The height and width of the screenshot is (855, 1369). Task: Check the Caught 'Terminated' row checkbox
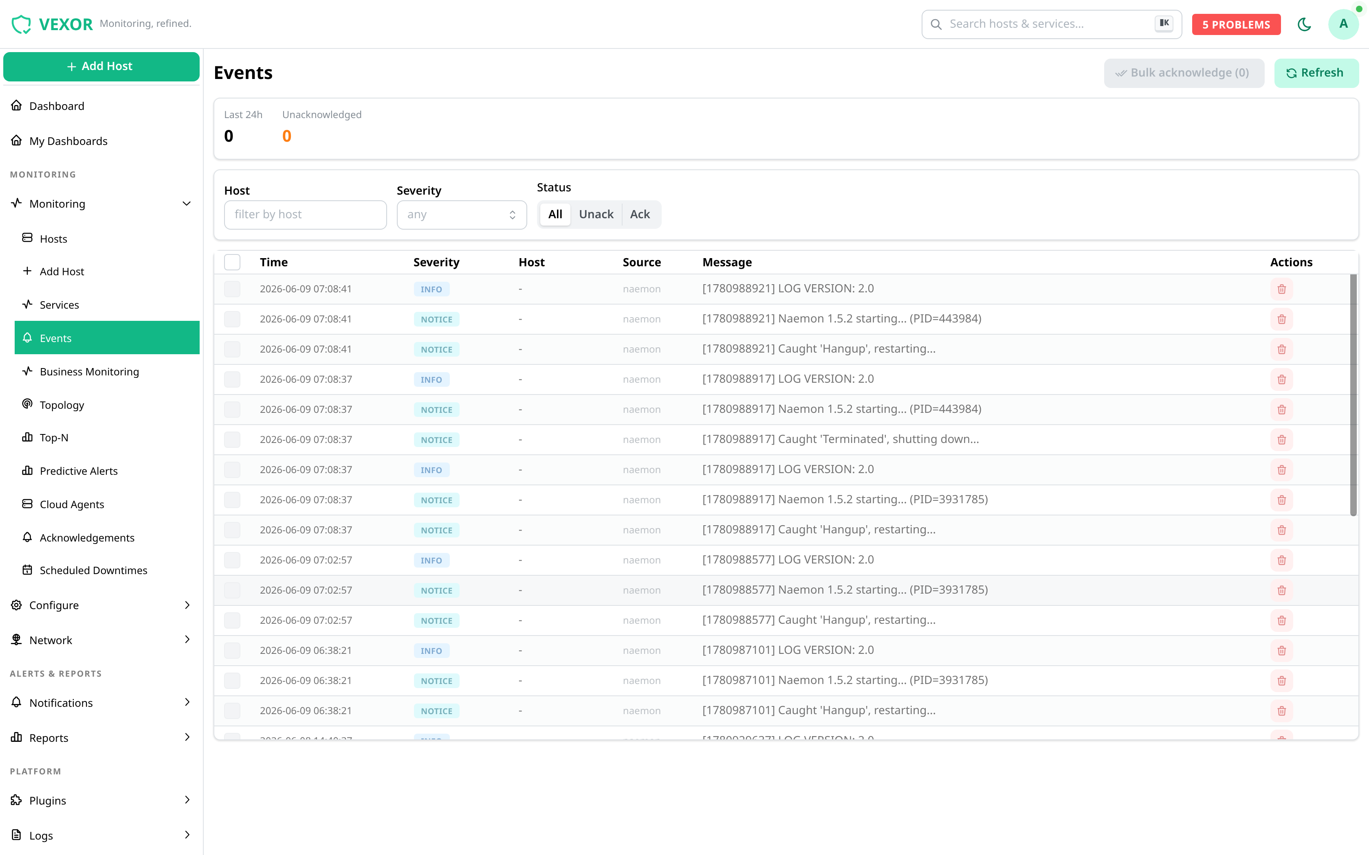(232, 440)
